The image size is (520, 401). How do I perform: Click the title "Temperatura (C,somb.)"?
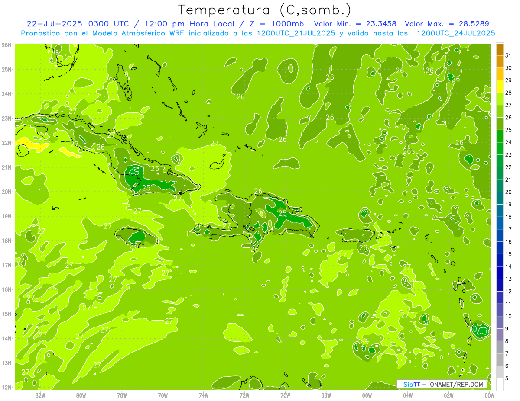point(264,10)
